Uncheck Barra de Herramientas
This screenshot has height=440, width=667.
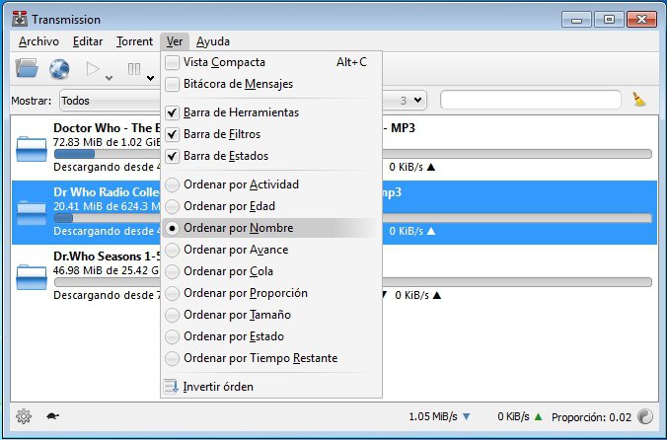click(172, 112)
